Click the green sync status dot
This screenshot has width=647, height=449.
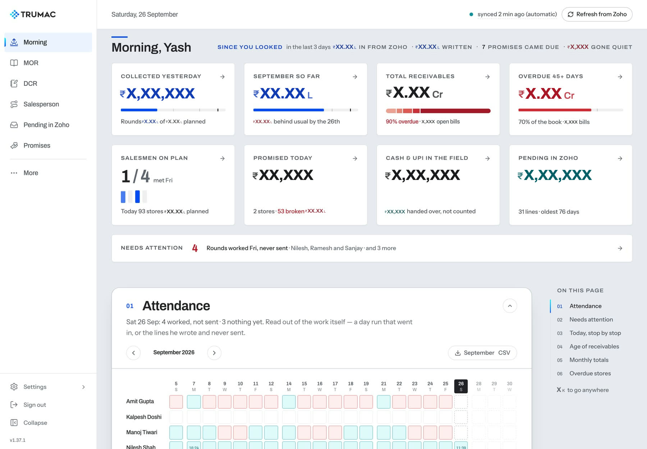(471, 14)
